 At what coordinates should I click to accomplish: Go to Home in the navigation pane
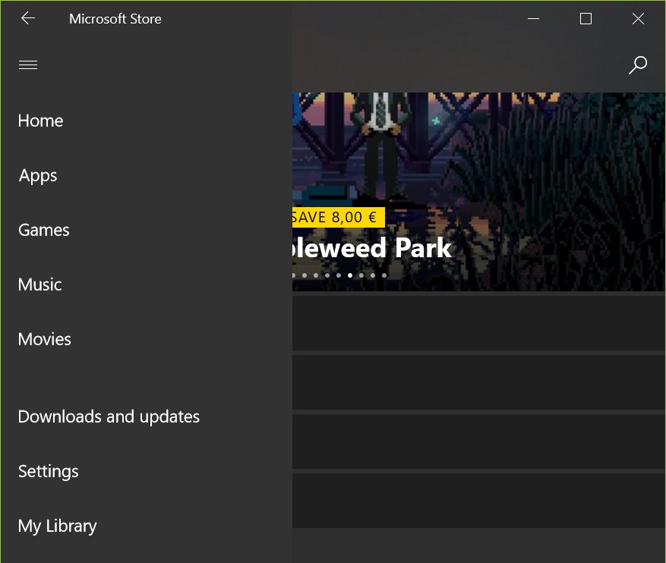click(x=41, y=121)
